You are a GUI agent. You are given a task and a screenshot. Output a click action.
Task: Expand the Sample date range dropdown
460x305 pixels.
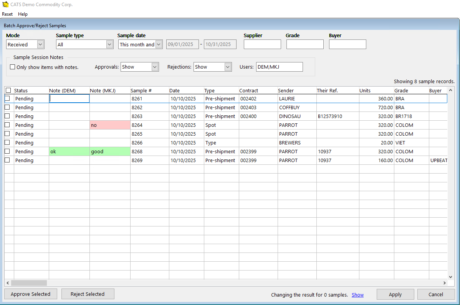[159, 44]
